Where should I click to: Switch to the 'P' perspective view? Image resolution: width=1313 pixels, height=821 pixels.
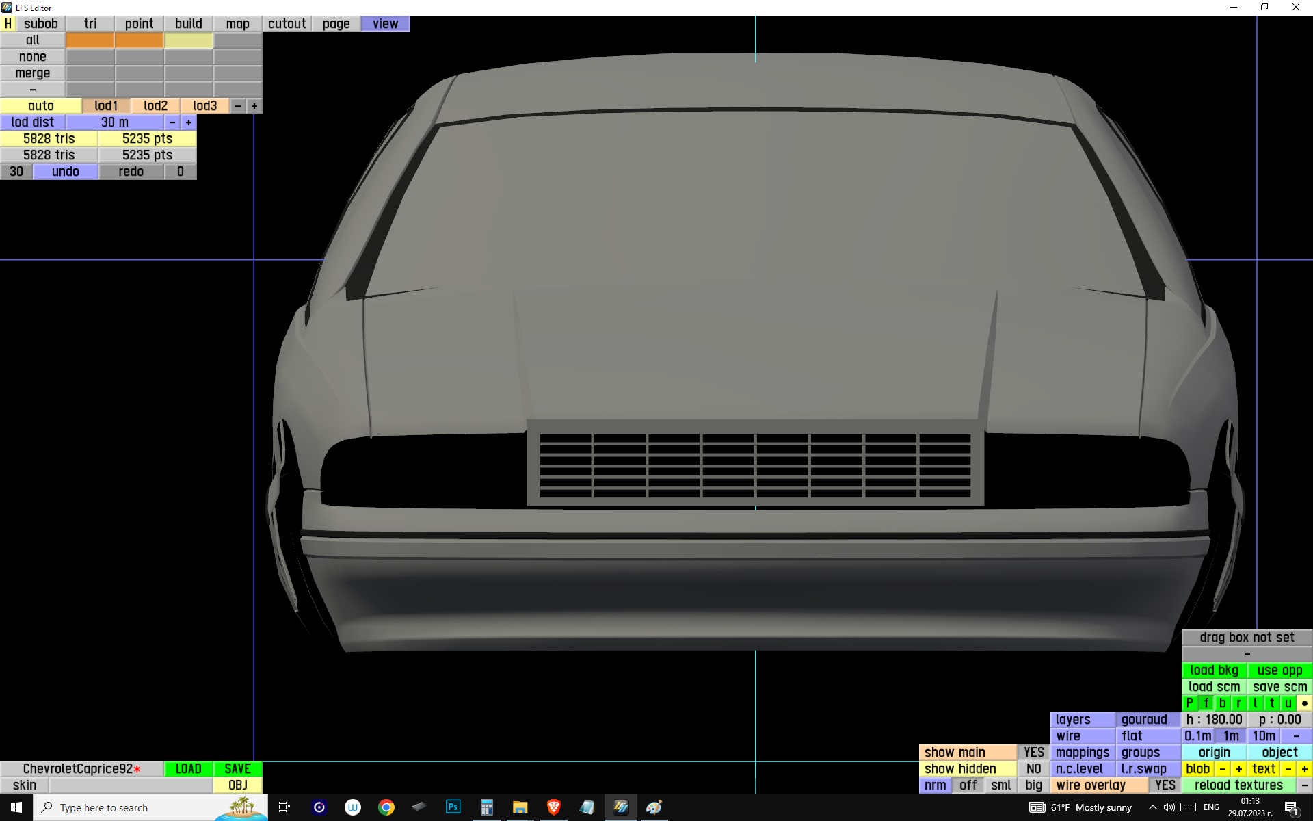point(1190,703)
